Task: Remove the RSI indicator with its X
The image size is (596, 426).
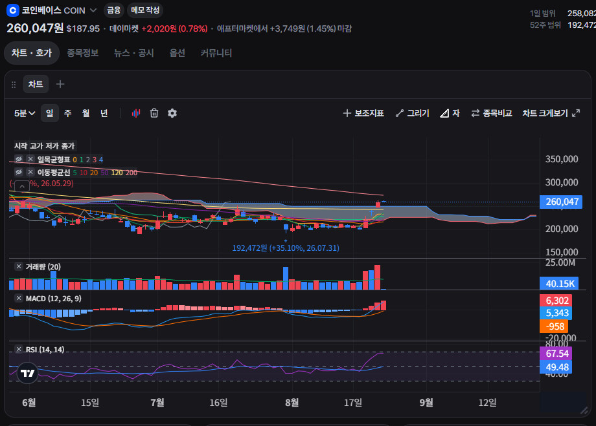Action: click(19, 349)
